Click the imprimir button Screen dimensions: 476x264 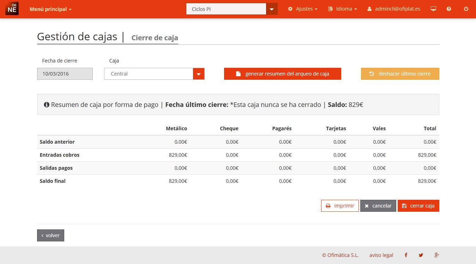click(x=340, y=206)
